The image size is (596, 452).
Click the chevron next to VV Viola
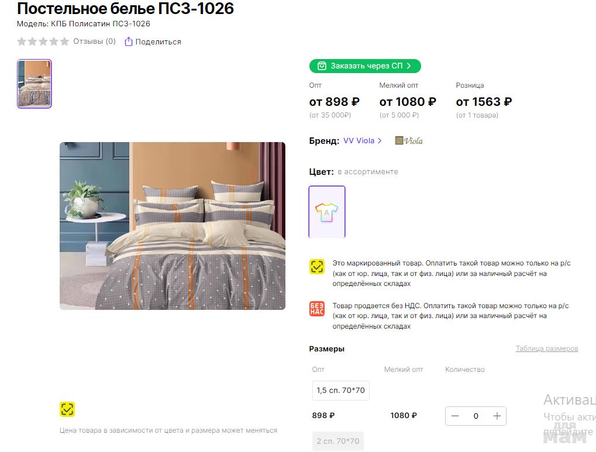coord(380,141)
